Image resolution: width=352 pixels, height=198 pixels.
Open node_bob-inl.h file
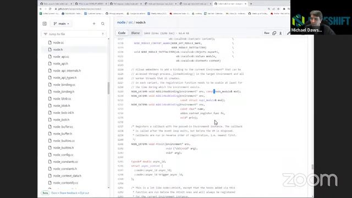pyautogui.click(x=63, y=113)
